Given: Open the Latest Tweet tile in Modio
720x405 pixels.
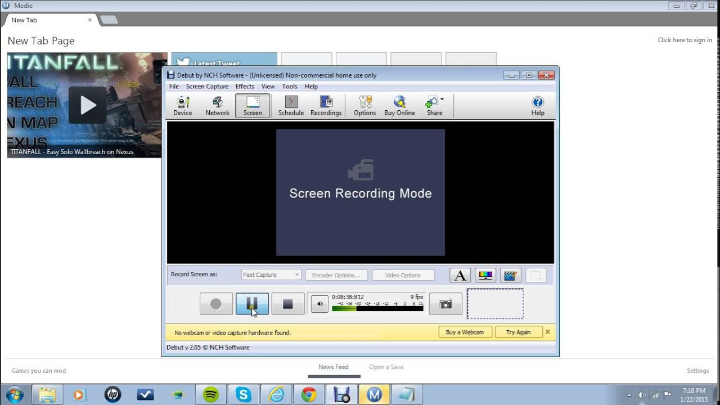Looking at the screenshot, I should [224, 60].
